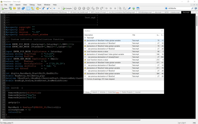Compile the Test.mq4 source

(x=67, y=9)
